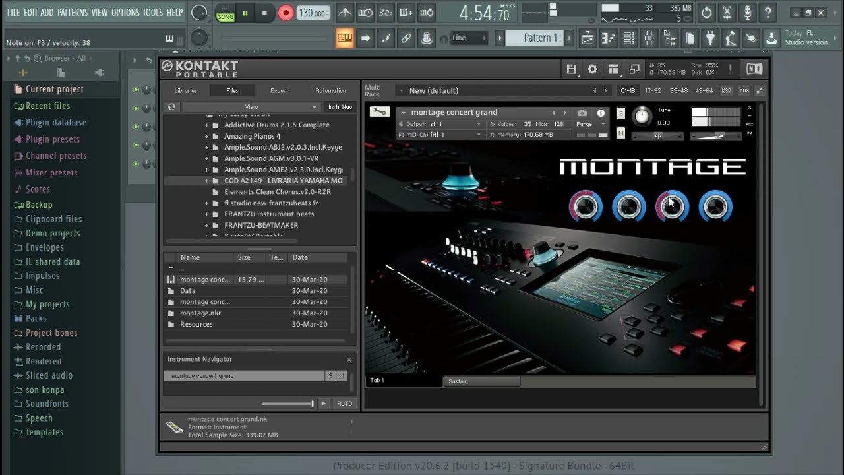Open Kontakt save/load files menu icon
Screen dimensions: 844x475
(x=572, y=69)
